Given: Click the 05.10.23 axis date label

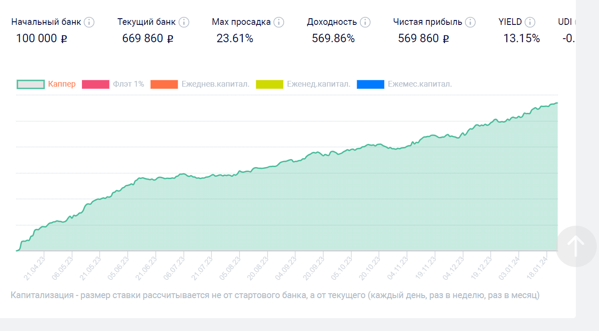Looking at the screenshot, I should 341,267.
